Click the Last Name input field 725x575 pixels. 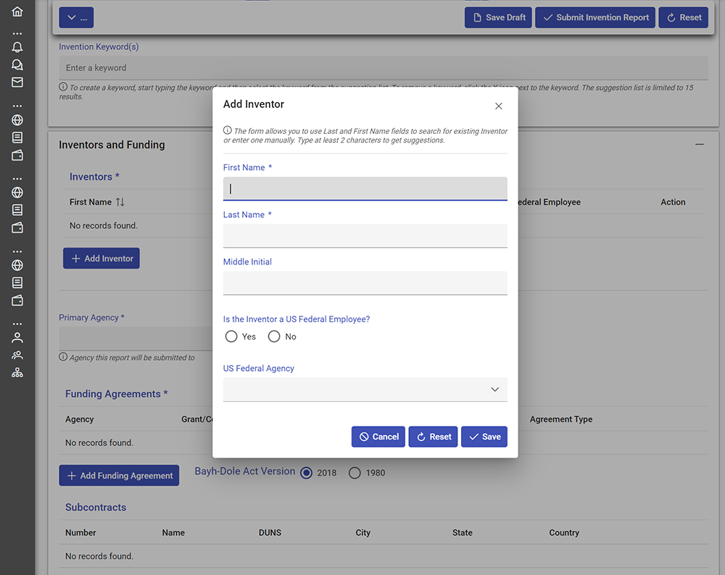365,235
